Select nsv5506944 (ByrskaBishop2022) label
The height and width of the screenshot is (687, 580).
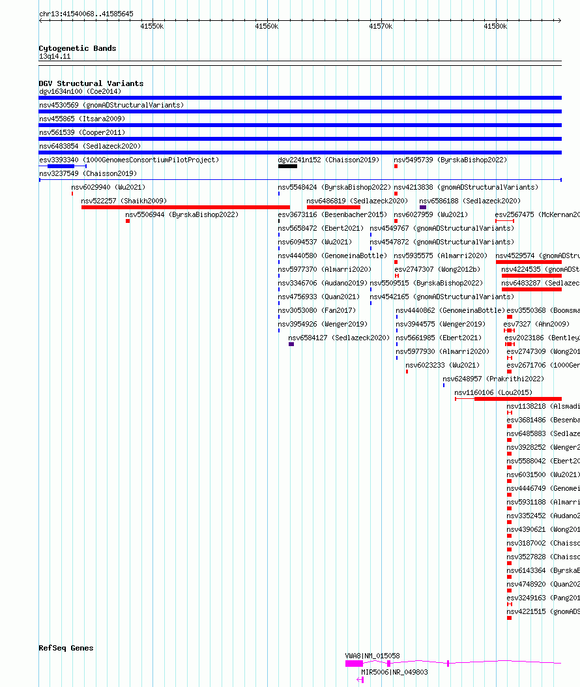(x=182, y=214)
